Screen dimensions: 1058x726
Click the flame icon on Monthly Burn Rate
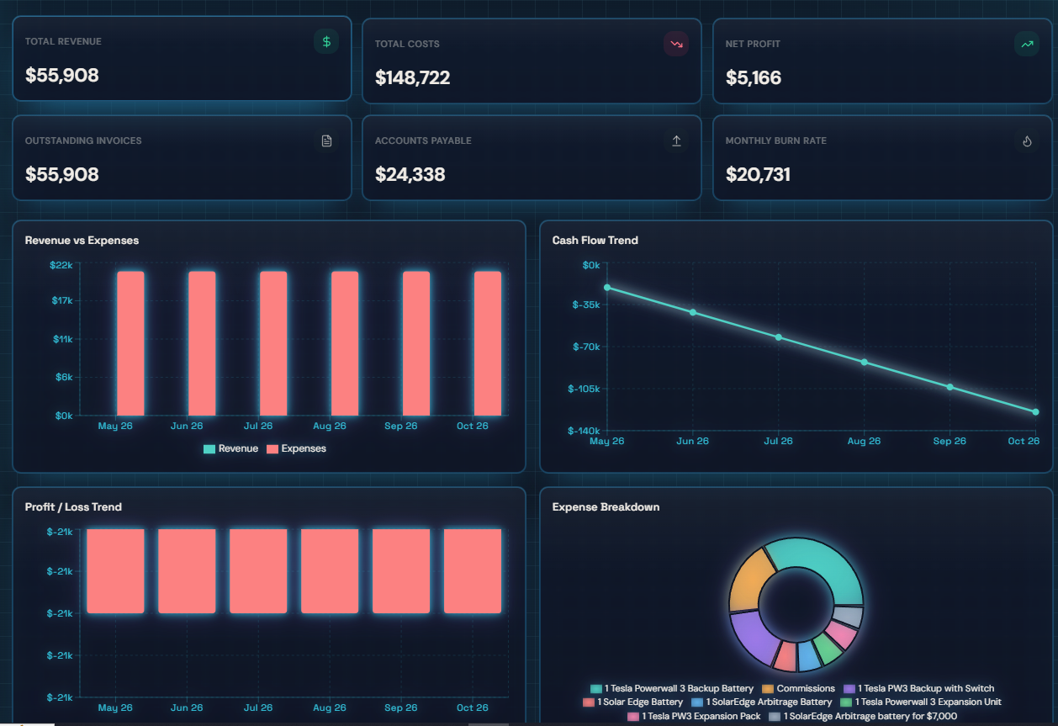coord(1027,140)
